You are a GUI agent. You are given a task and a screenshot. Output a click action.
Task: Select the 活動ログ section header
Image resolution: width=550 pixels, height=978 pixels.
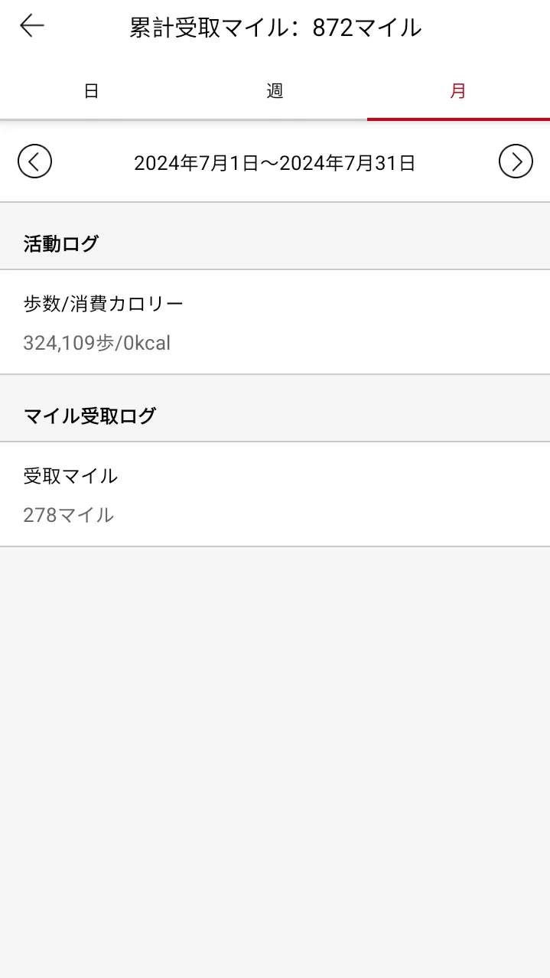pyautogui.click(x=61, y=244)
